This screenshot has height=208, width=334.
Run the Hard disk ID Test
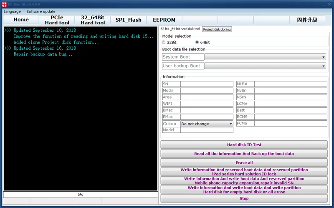tap(244, 145)
